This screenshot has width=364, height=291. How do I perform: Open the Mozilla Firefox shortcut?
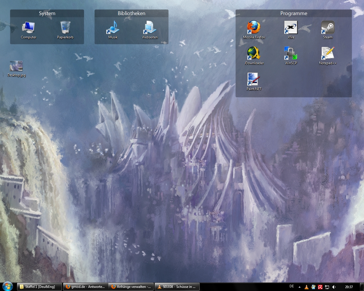pyautogui.click(x=254, y=28)
